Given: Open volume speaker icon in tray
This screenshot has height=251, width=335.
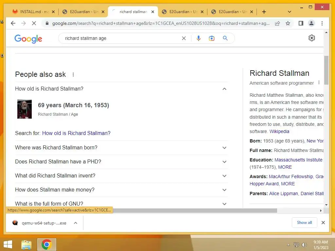Looking at the screenshot, I should point(304,245).
